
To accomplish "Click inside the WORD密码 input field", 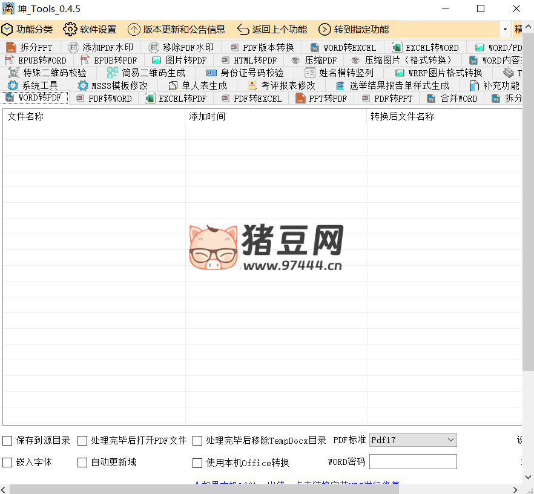I will 413,461.
